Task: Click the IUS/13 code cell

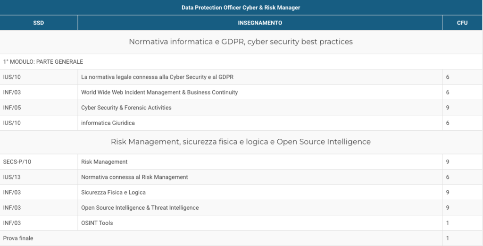Action: pyautogui.click(x=39, y=177)
